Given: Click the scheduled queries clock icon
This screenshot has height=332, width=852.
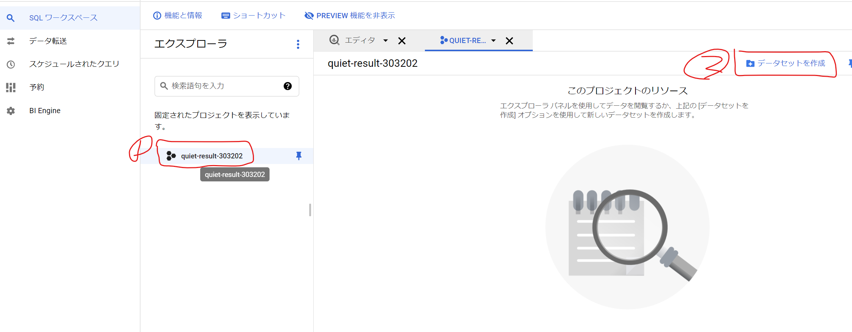Looking at the screenshot, I should pos(11,64).
